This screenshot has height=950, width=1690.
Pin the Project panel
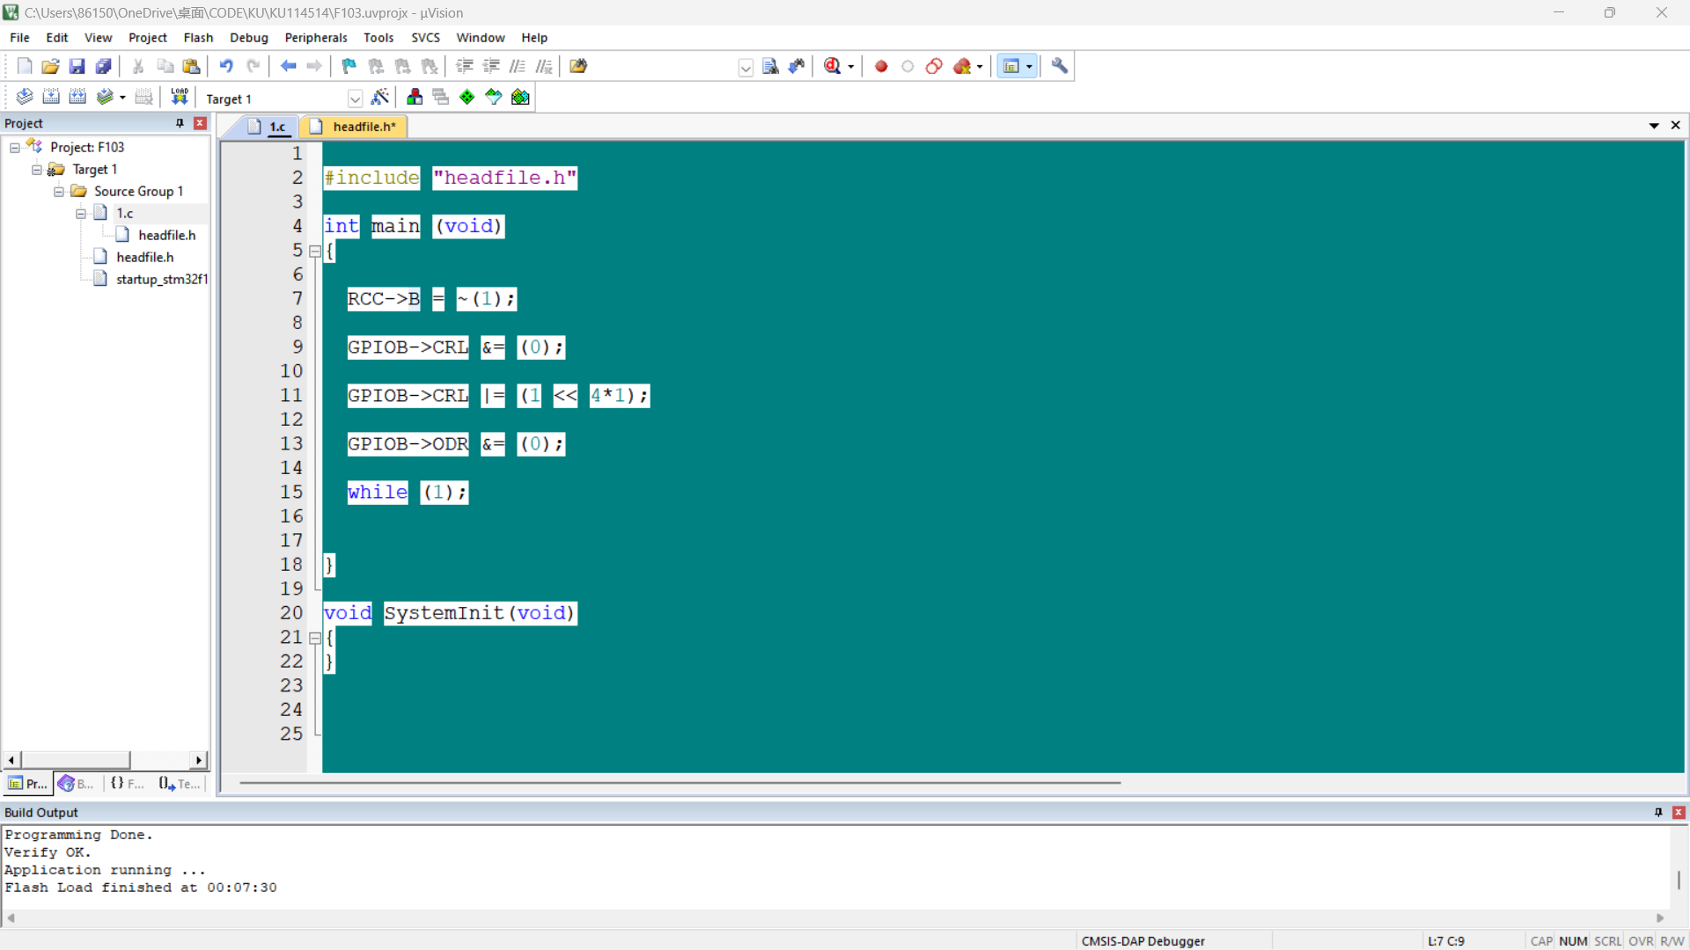click(180, 123)
